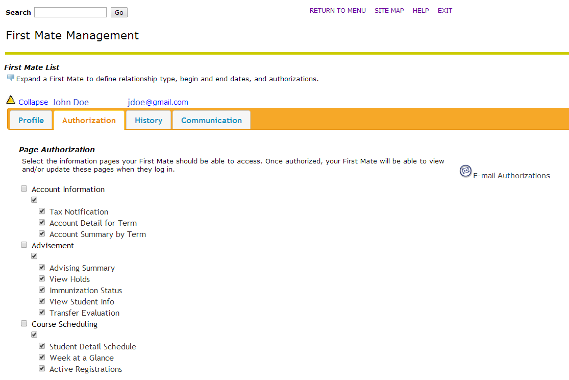Screen dimensions: 569x380
Task: Check the Account Information checkbox
Action: pos(24,189)
